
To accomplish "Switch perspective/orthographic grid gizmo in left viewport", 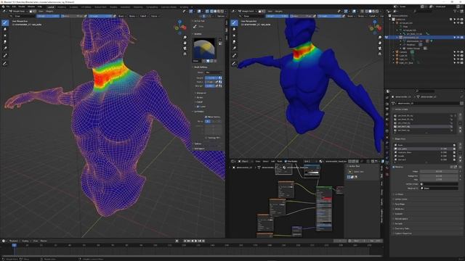I will click(185, 54).
